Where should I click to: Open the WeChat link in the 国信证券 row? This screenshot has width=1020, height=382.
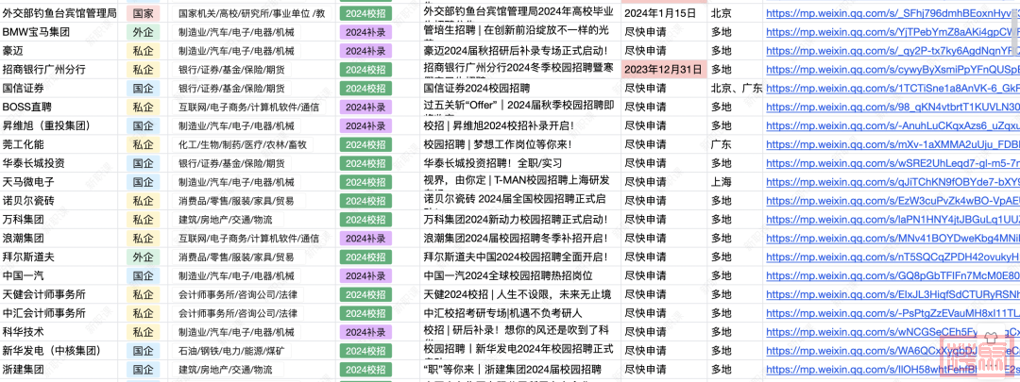[892, 88]
